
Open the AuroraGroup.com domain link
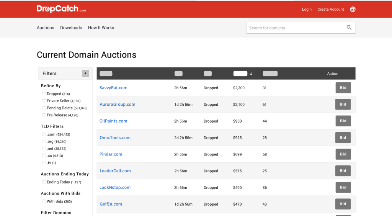coord(117,105)
